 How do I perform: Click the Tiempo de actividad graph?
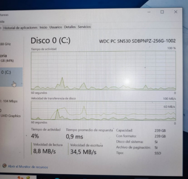[103, 71]
